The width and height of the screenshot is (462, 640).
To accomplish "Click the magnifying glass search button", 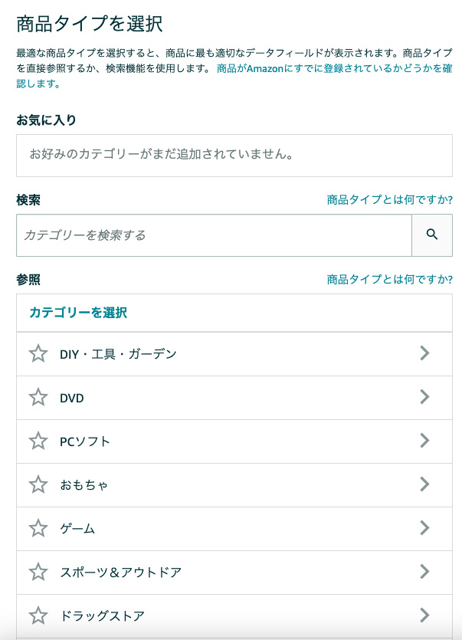I will [x=432, y=235].
